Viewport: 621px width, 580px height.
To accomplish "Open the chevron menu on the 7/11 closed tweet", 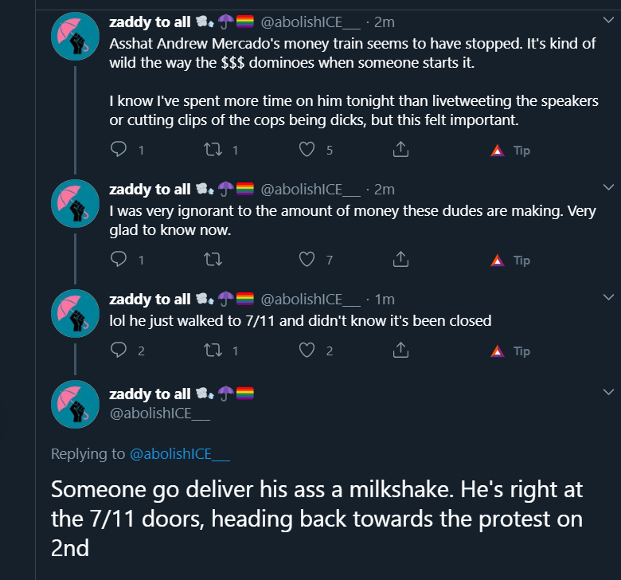I will (x=608, y=296).
